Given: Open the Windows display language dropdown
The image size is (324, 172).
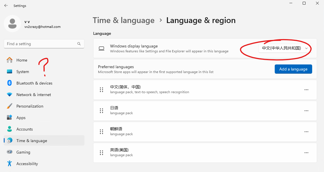Looking at the screenshot, I should click(285, 48).
